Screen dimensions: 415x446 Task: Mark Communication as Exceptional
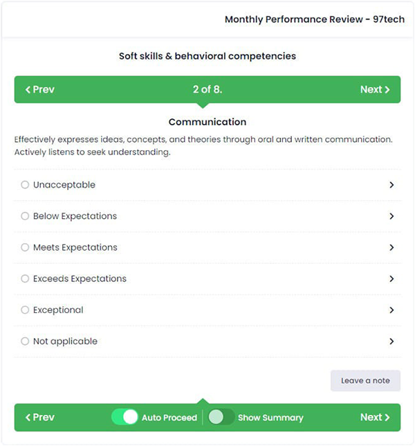(25, 310)
